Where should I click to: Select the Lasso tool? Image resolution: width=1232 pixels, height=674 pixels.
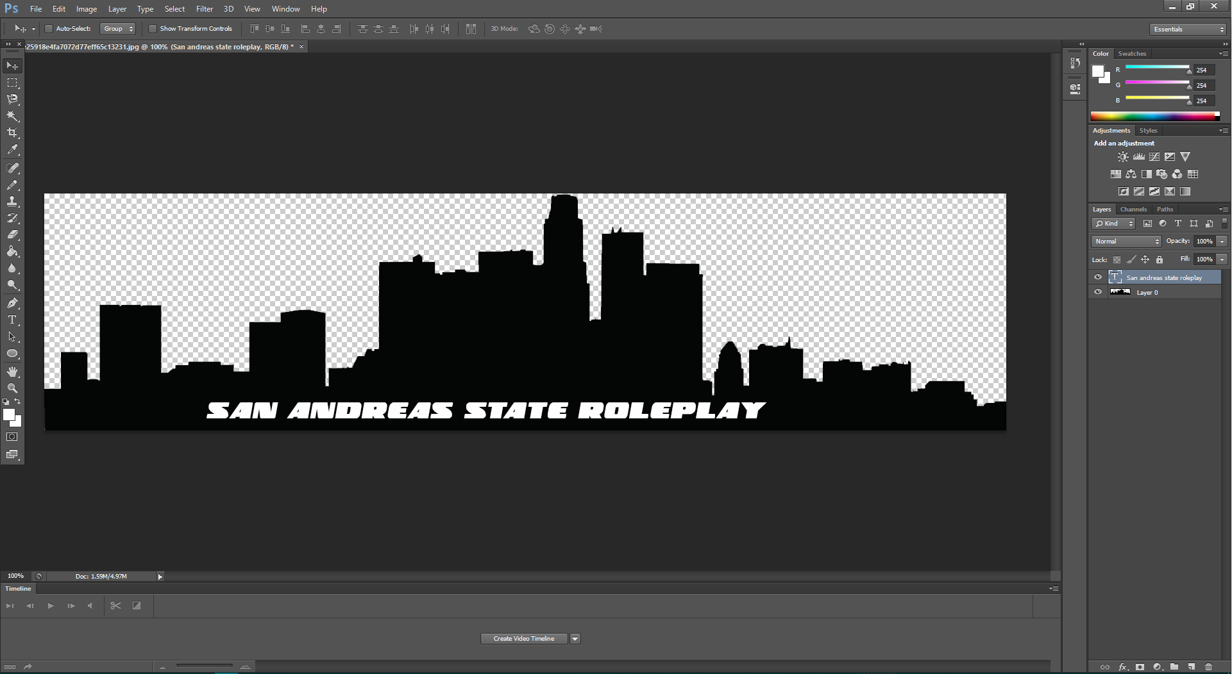click(x=12, y=99)
